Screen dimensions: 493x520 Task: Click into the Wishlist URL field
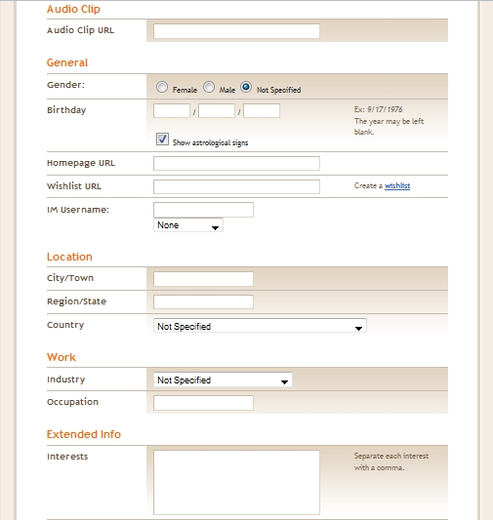pyautogui.click(x=236, y=186)
